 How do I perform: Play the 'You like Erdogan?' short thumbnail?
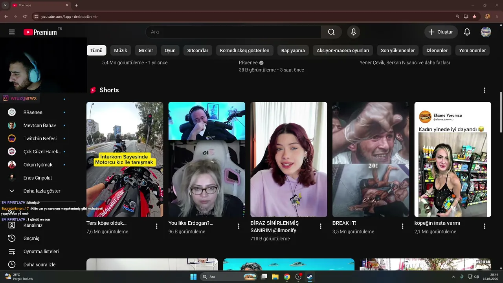point(207,160)
